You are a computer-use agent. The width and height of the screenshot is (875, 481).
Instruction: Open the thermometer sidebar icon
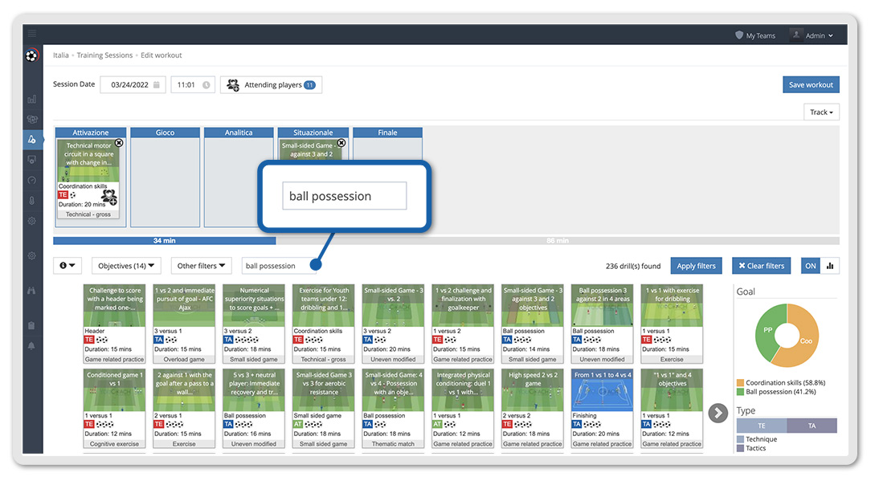point(32,200)
